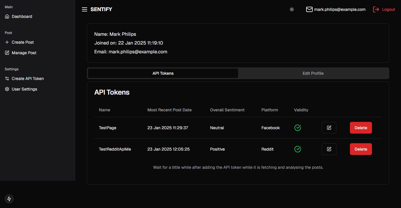Switch to the Edit Profile tab

[313, 73]
